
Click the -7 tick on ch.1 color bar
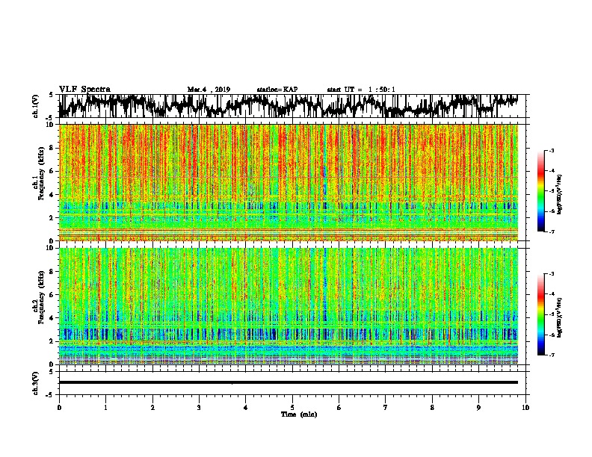tap(551, 231)
